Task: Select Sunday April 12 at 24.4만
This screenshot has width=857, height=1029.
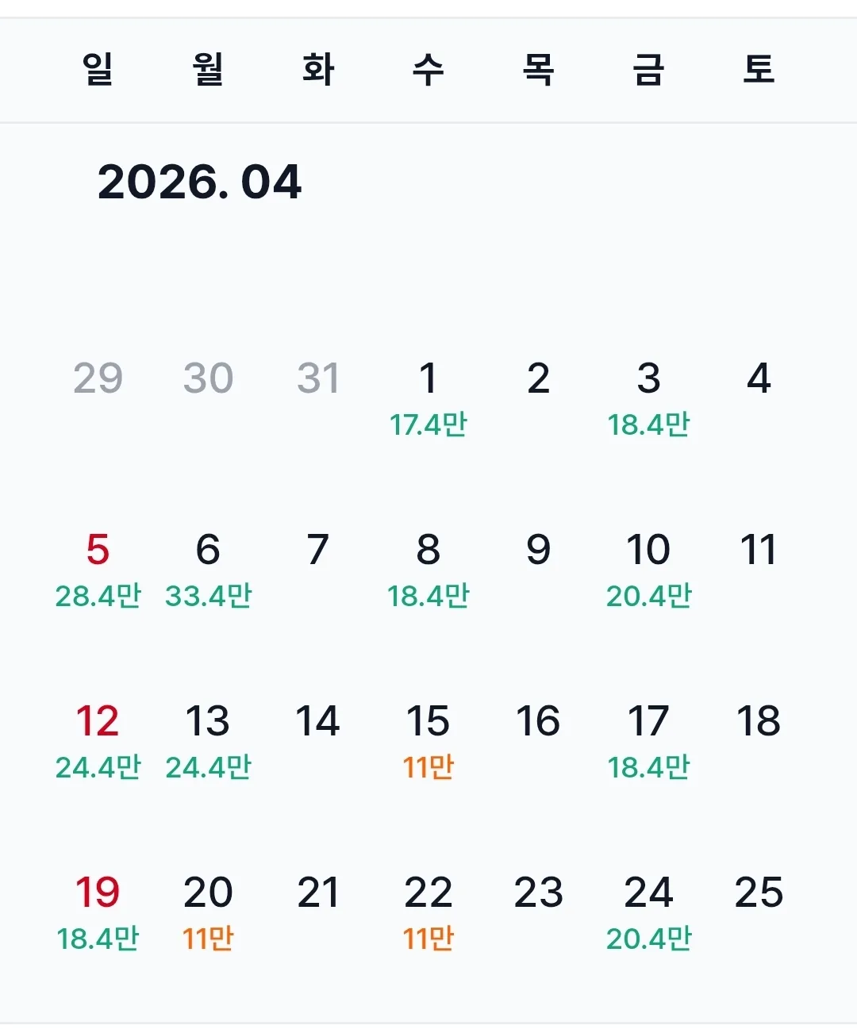Action: [x=98, y=742]
